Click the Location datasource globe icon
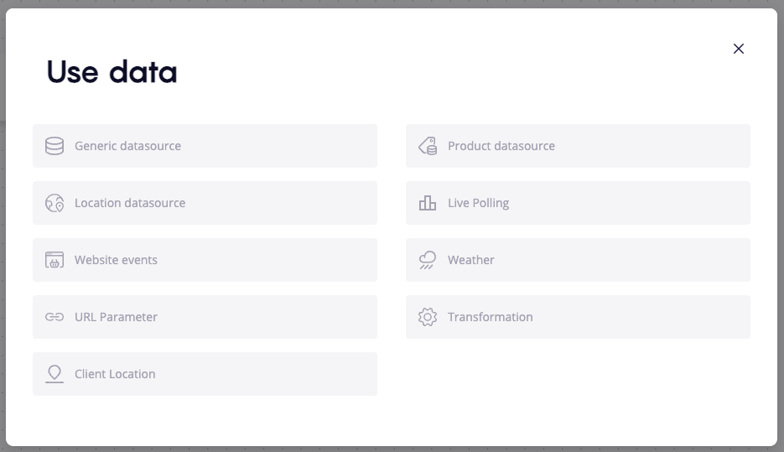This screenshot has height=452, width=784. tap(55, 203)
